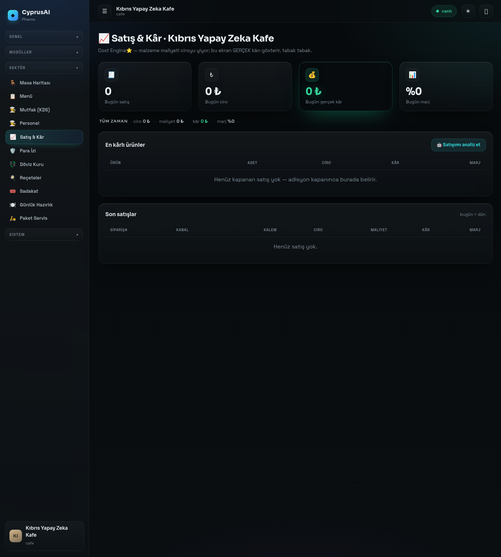
Task: Click the Döviz Kuru currency exchange icon
Action: 13,164
